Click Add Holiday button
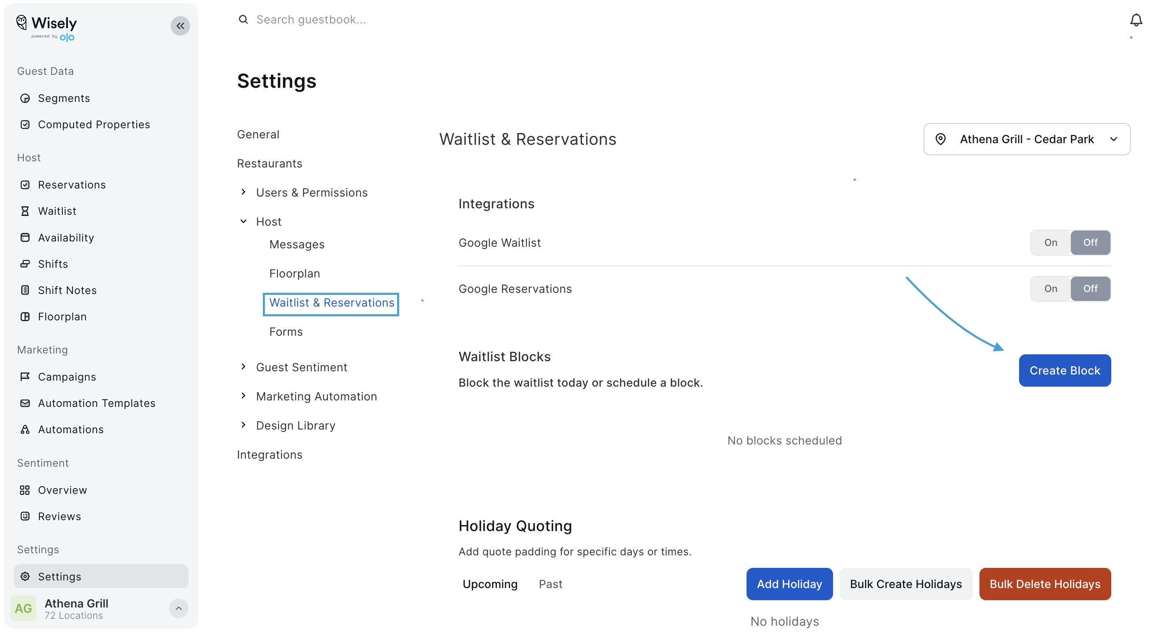The width and height of the screenshot is (1159, 635). (x=789, y=584)
